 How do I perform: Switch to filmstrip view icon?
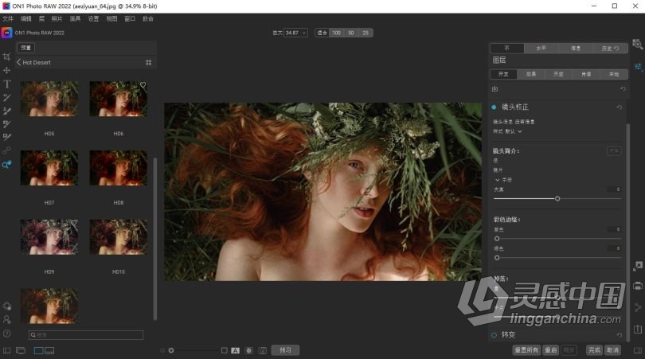pyautogui.click(x=49, y=350)
